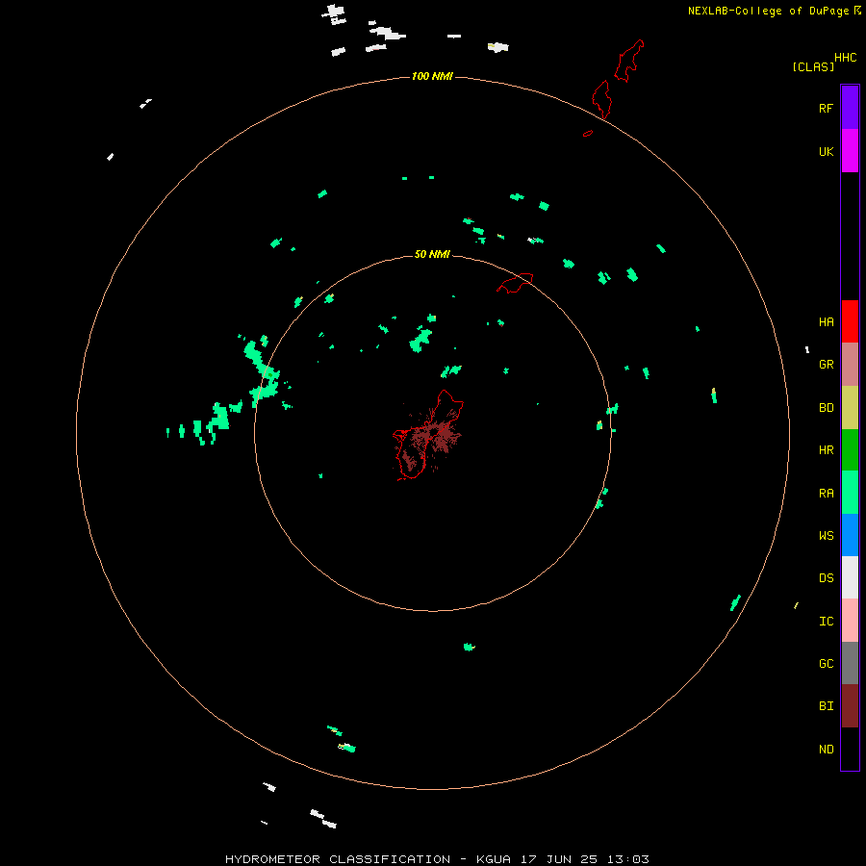Click the [CLAS] units label

pos(813,66)
